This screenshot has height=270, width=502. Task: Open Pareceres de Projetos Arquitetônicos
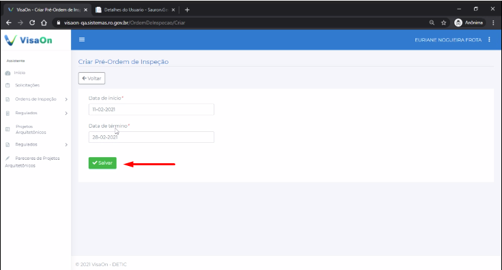32,162
